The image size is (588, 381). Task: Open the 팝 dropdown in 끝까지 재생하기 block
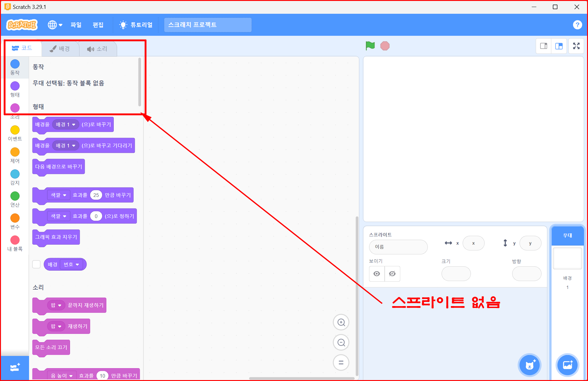(56, 305)
